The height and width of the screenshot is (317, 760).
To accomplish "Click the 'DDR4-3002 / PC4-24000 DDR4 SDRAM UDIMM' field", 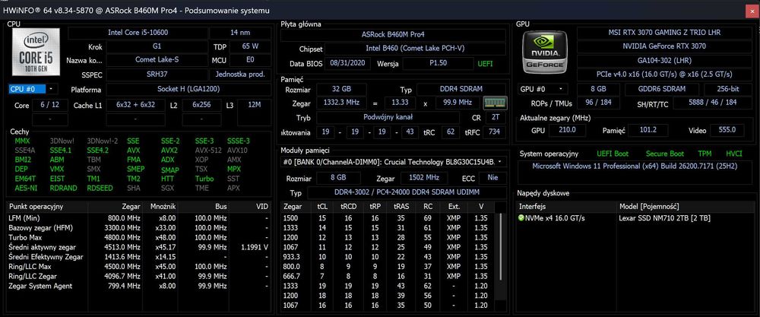I will [x=406, y=193].
